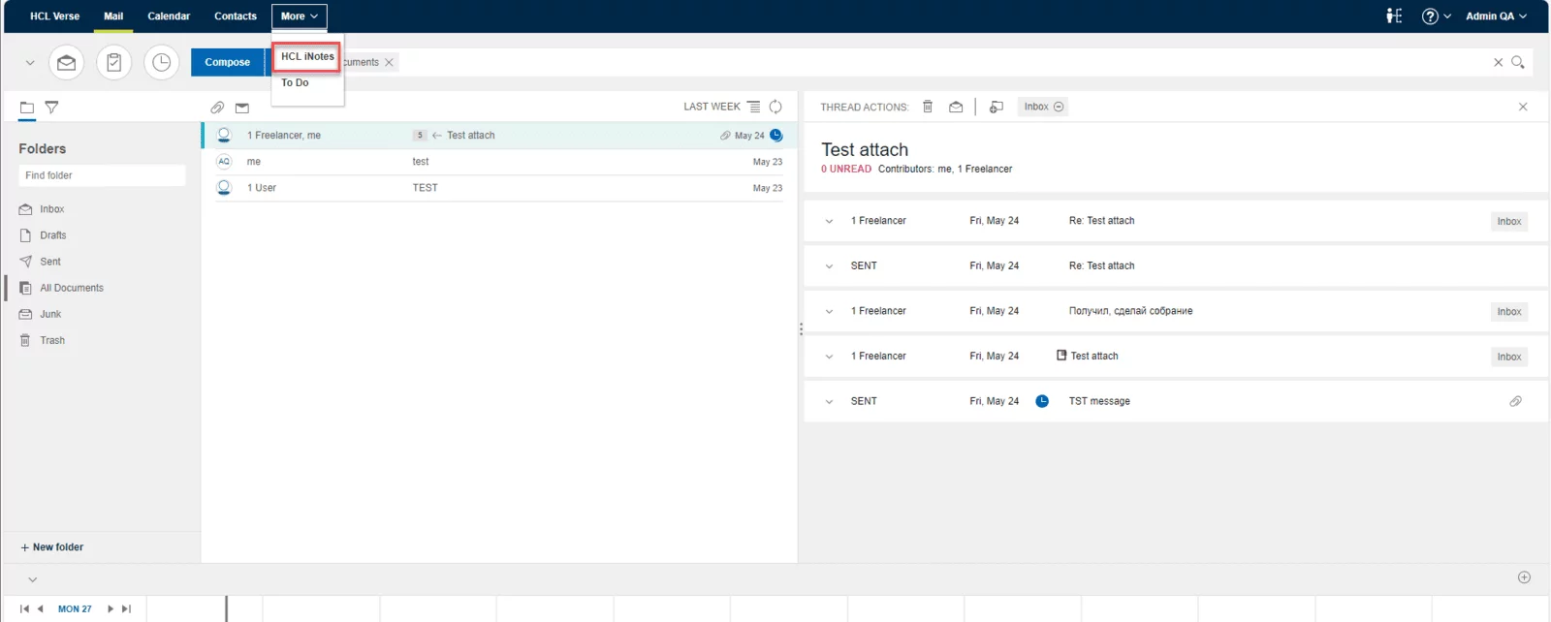Go to next day in calendar bar
Image resolution: width=1551 pixels, height=622 pixels.
click(111, 609)
